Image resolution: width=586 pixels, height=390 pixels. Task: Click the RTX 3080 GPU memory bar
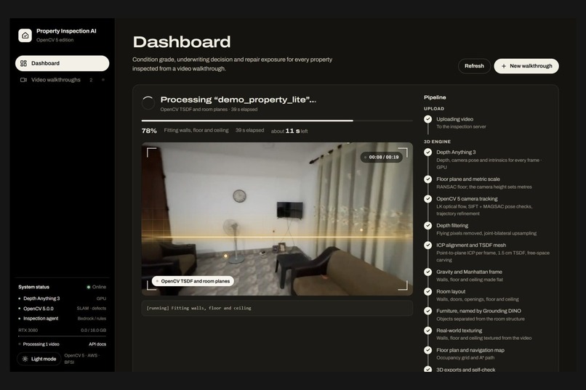(62, 336)
